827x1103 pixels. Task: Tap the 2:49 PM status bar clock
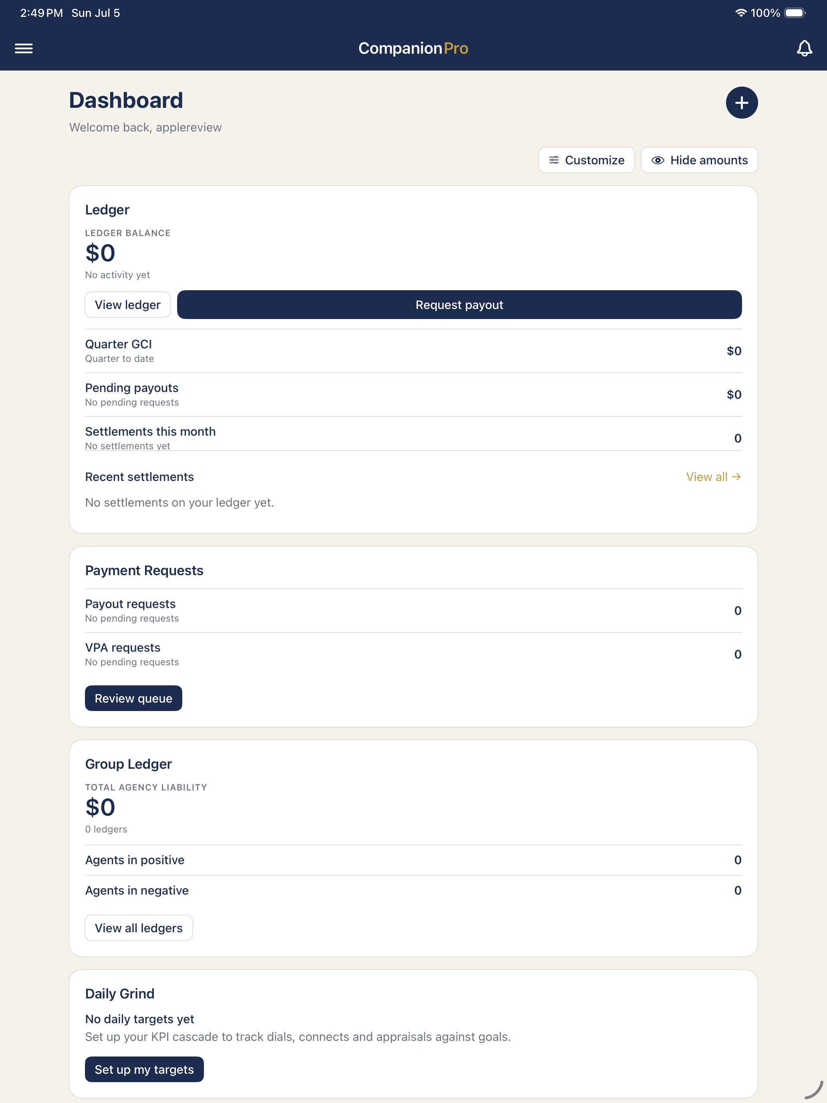pyautogui.click(x=41, y=13)
